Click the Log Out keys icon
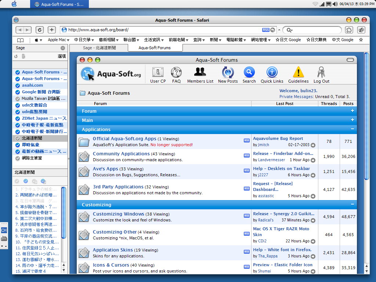Screen dimensions: 376x282 (321, 72)
